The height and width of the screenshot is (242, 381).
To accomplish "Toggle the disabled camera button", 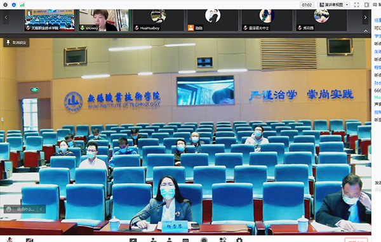I will pos(29,240).
